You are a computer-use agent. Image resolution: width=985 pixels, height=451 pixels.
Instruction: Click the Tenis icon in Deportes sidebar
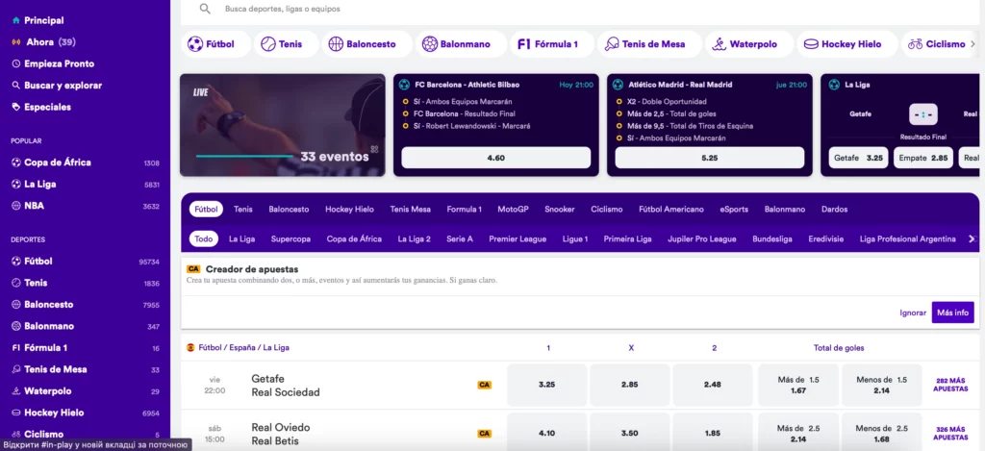tap(16, 283)
